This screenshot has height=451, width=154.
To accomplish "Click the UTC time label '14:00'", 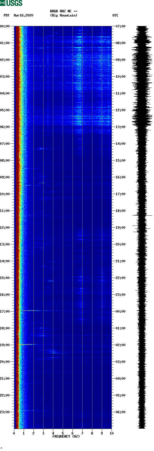I will (x=121, y=144).
